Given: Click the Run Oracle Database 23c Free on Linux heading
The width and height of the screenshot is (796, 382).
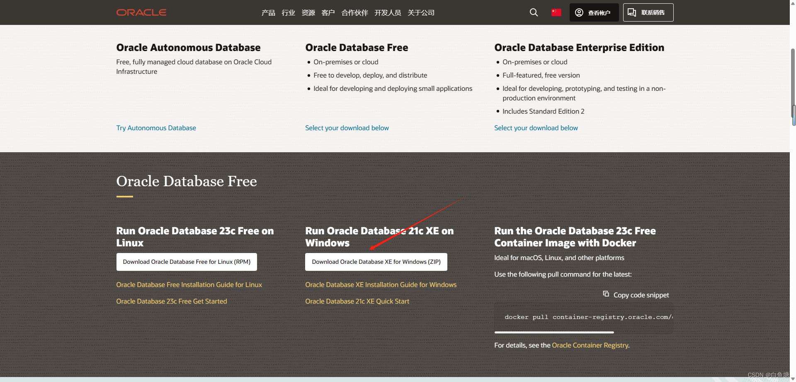Looking at the screenshot, I should 195,237.
